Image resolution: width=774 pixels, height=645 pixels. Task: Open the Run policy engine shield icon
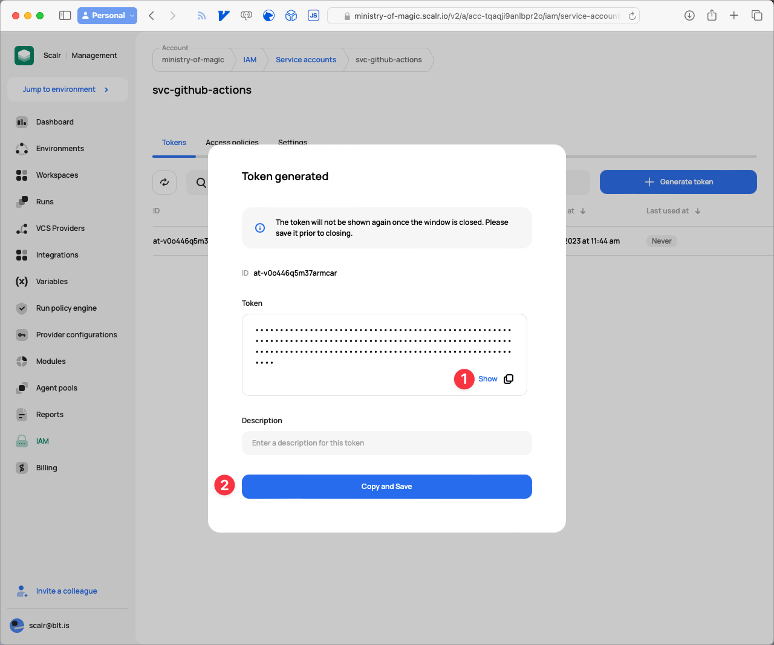pos(22,308)
